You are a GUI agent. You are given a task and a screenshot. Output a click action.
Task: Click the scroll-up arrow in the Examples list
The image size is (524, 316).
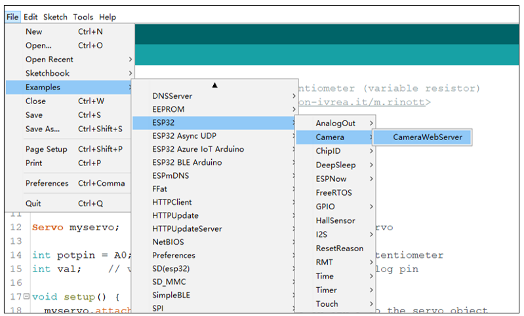214,85
